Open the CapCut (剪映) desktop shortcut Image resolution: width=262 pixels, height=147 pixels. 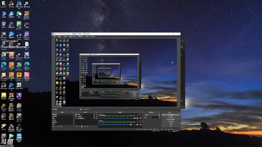click(x=27, y=4)
